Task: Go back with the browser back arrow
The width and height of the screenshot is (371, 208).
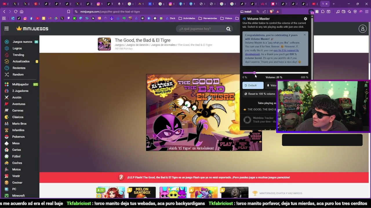Action: click(x=4, y=12)
